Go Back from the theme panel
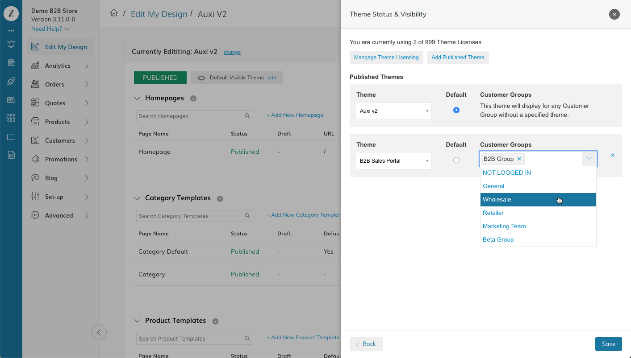The width and height of the screenshot is (631, 358). click(x=366, y=344)
